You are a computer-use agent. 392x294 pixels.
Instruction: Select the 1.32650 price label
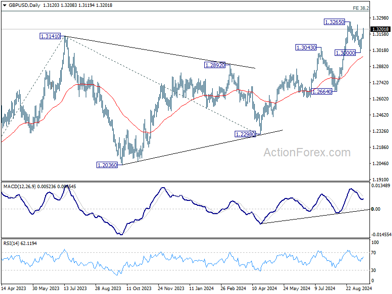(x=334, y=22)
